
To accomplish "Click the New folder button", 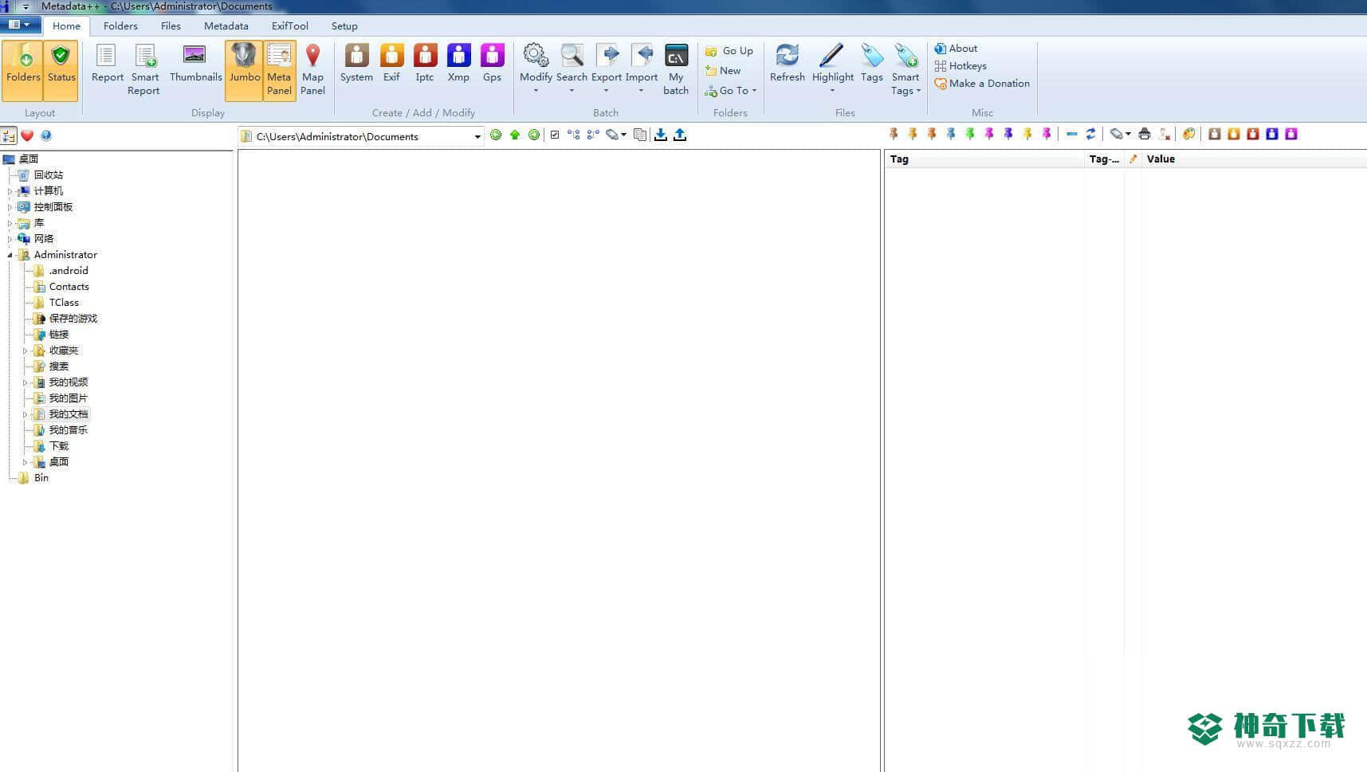I will click(x=723, y=71).
